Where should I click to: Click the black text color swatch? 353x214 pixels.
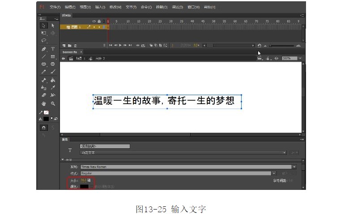(x=84, y=186)
